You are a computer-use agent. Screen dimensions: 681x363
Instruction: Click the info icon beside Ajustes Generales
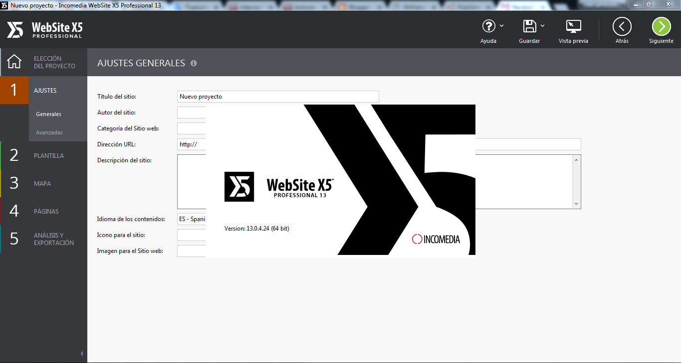click(x=194, y=63)
